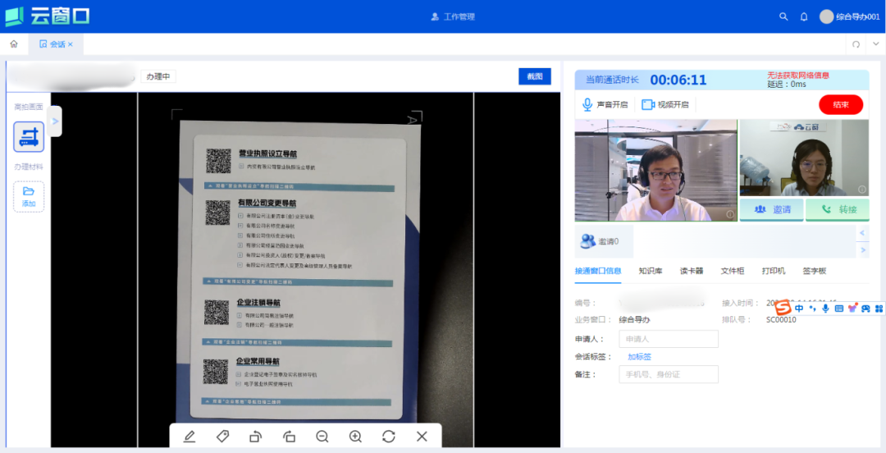Click the 00:06:11 call timer
The image size is (886, 453).
[678, 80]
